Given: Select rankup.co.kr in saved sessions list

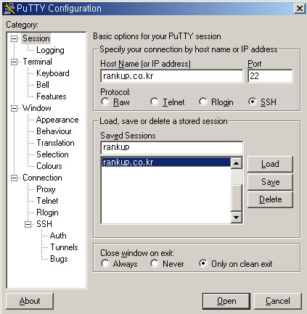Looking at the screenshot, I should pos(166,162).
